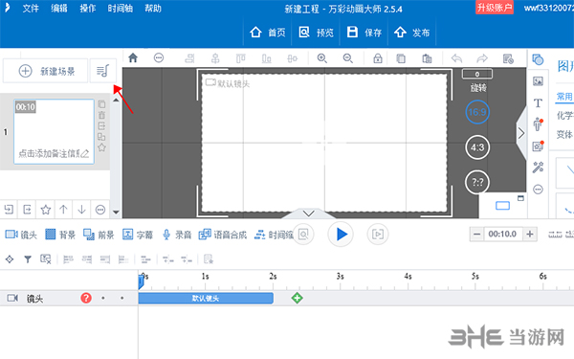Screen dimensions: 574x359
Task: Click the delete trash icon beside scene thumbnail
Action: tap(101, 115)
